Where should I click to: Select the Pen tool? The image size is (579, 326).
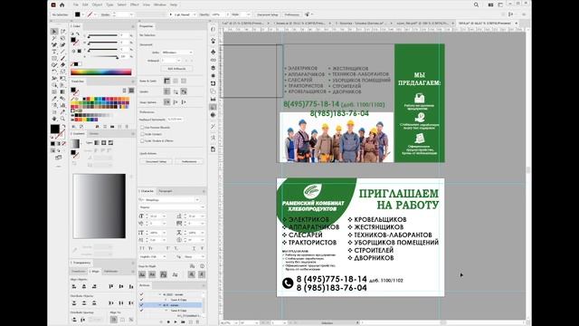pyautogui.click(x=54, y=44)
